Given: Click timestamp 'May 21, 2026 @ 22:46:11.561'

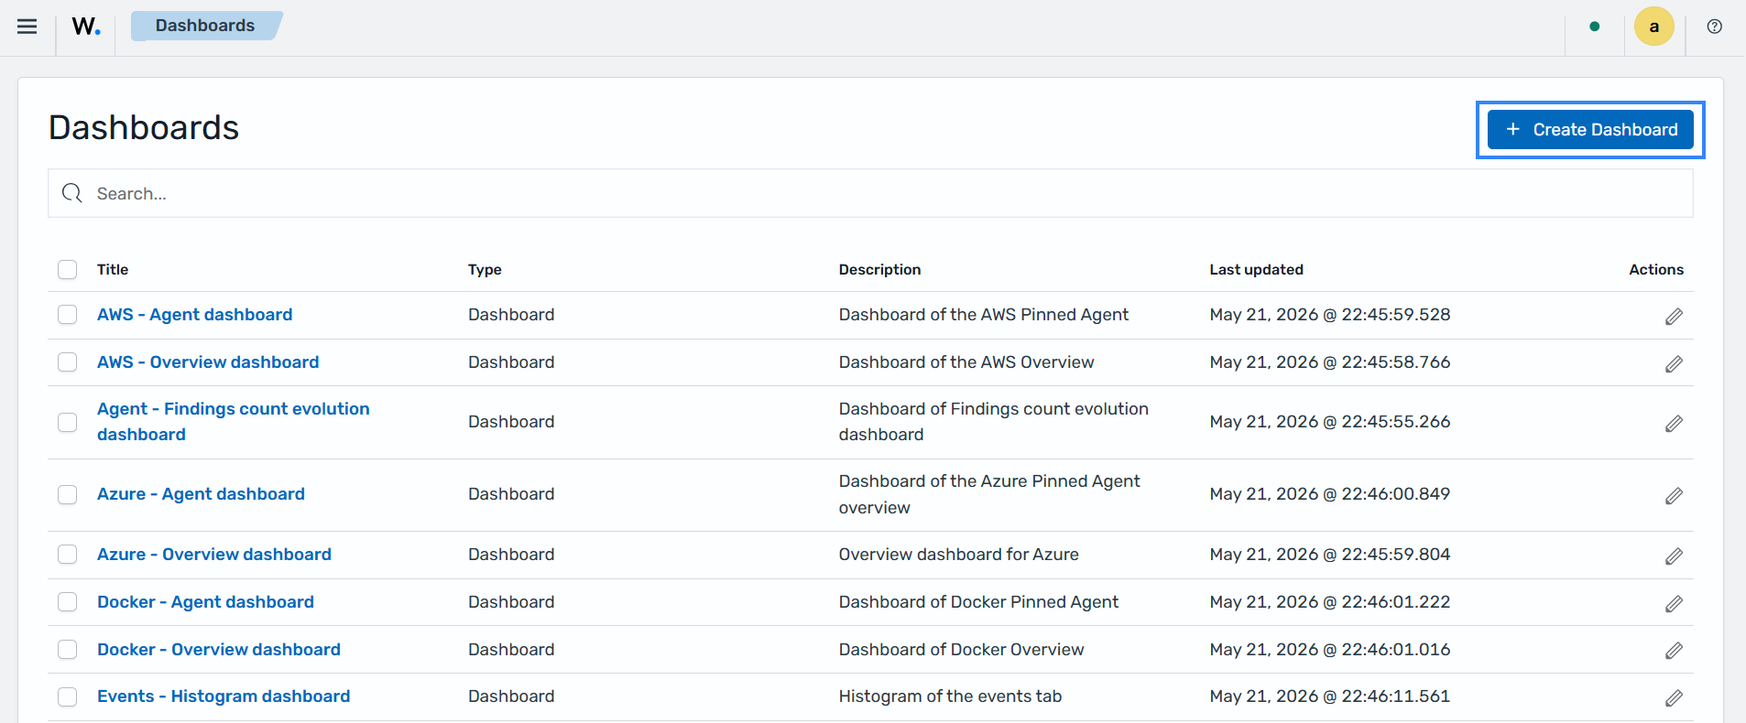Looking at the screenshot, I should [x=1330, y=696].
